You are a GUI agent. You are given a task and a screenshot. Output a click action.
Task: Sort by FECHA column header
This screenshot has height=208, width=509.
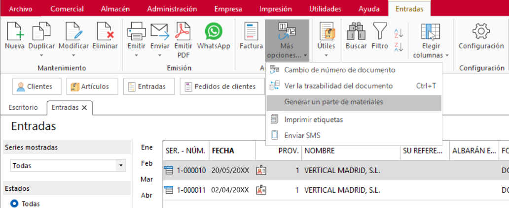coord(232,151)
